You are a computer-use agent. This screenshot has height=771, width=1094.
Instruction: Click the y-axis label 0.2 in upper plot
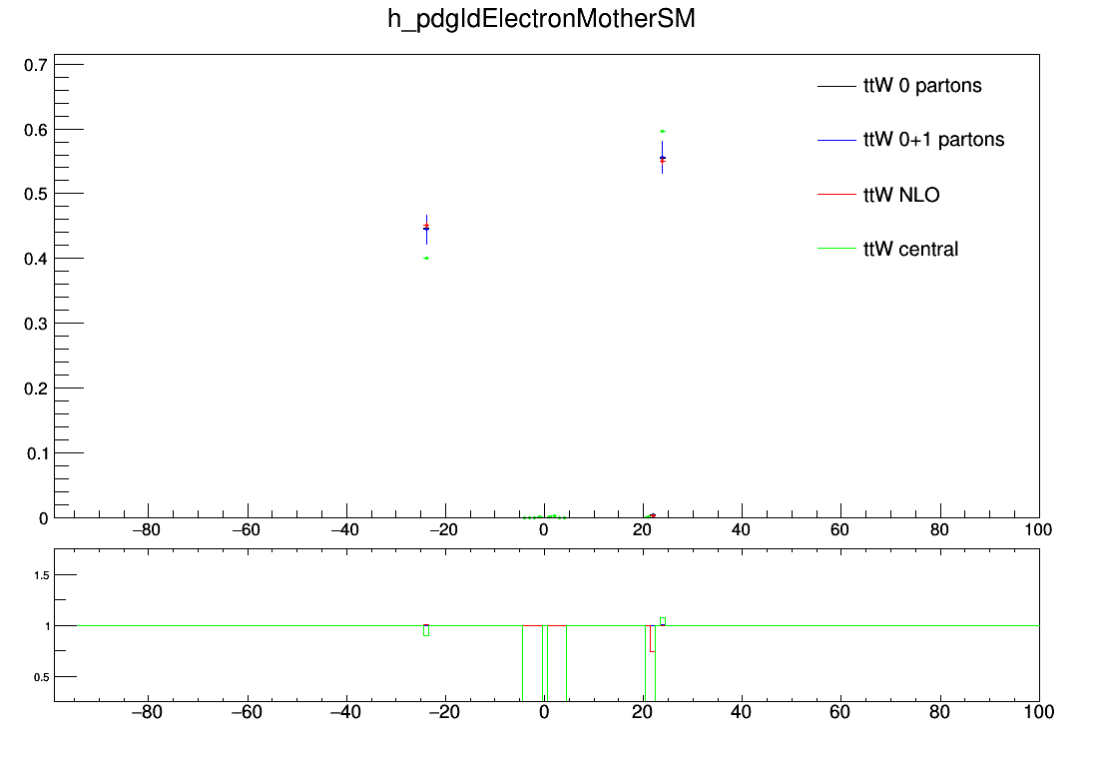pyautogui.click(x=36, y=388)
